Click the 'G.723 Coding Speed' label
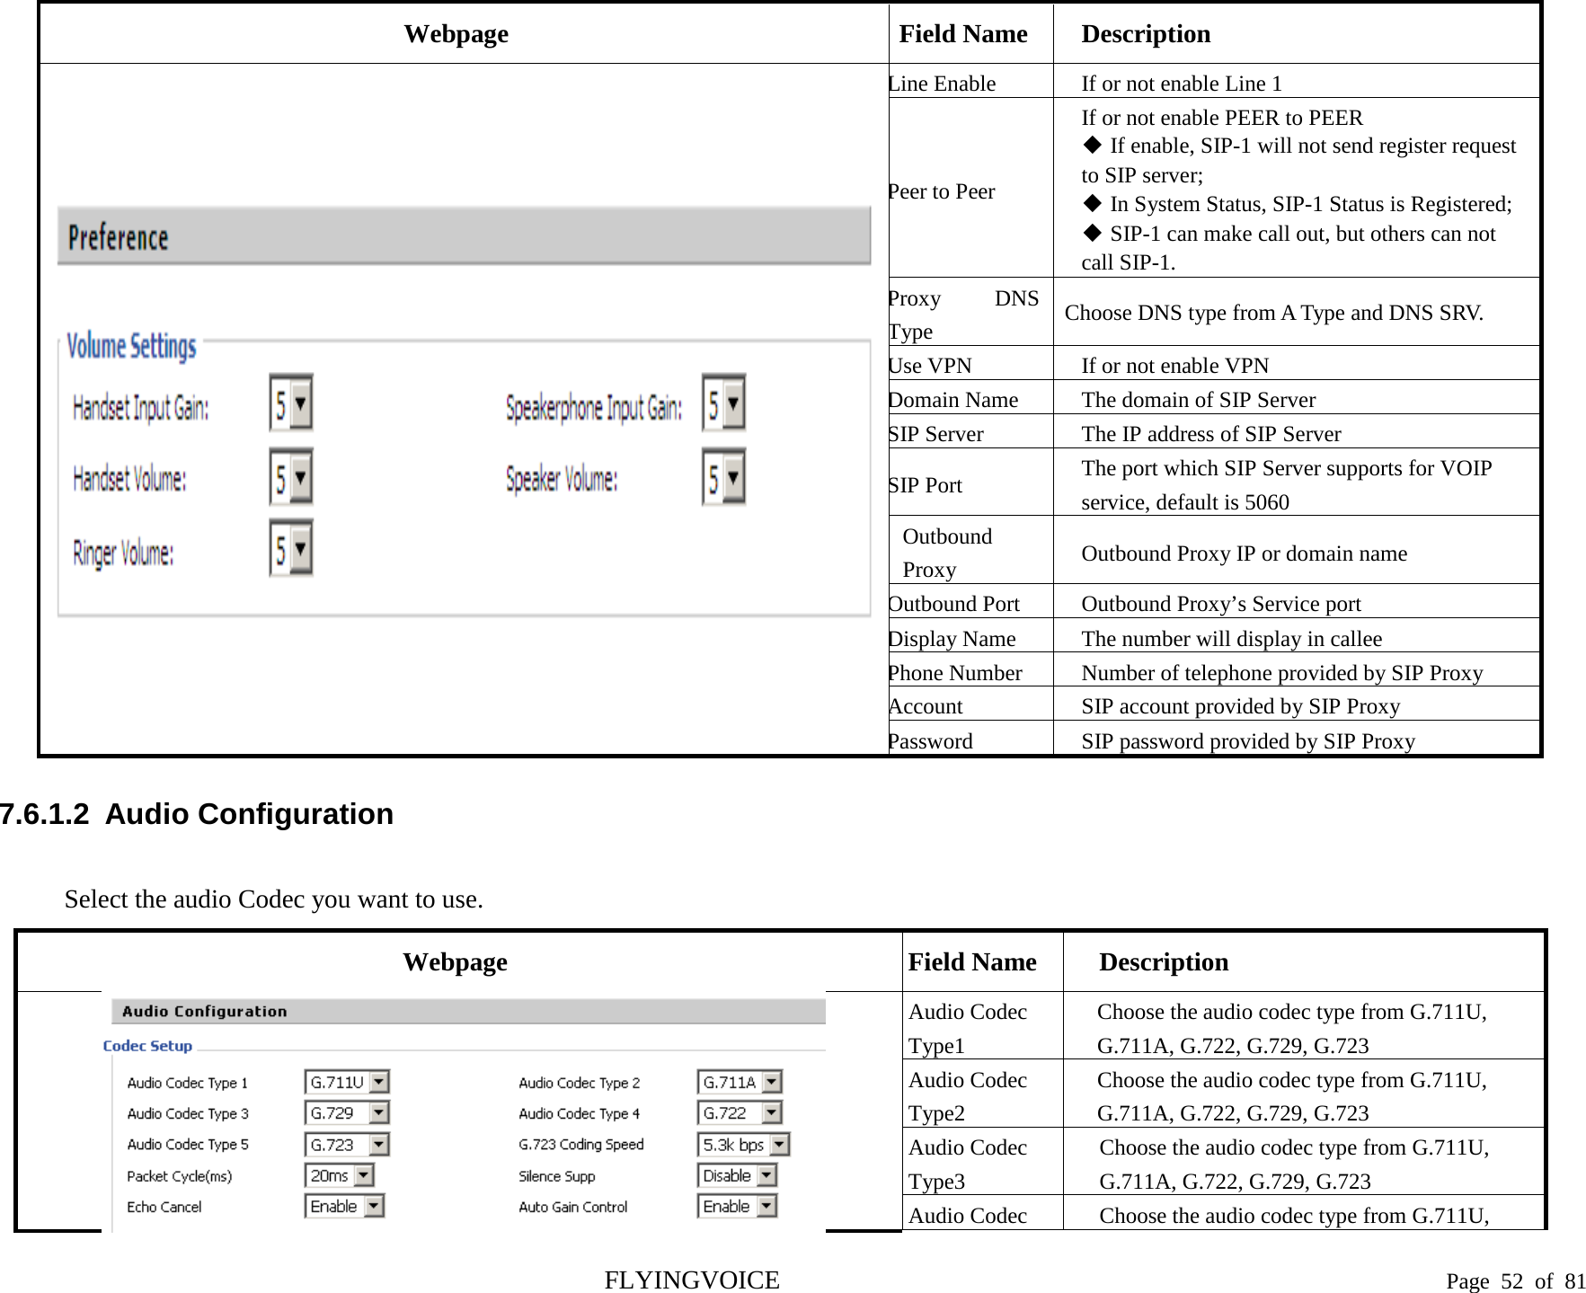 pos(581,1144)
